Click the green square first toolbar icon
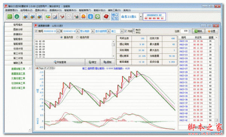The width and height of the screenshot is (226, 137). (10, 17)
